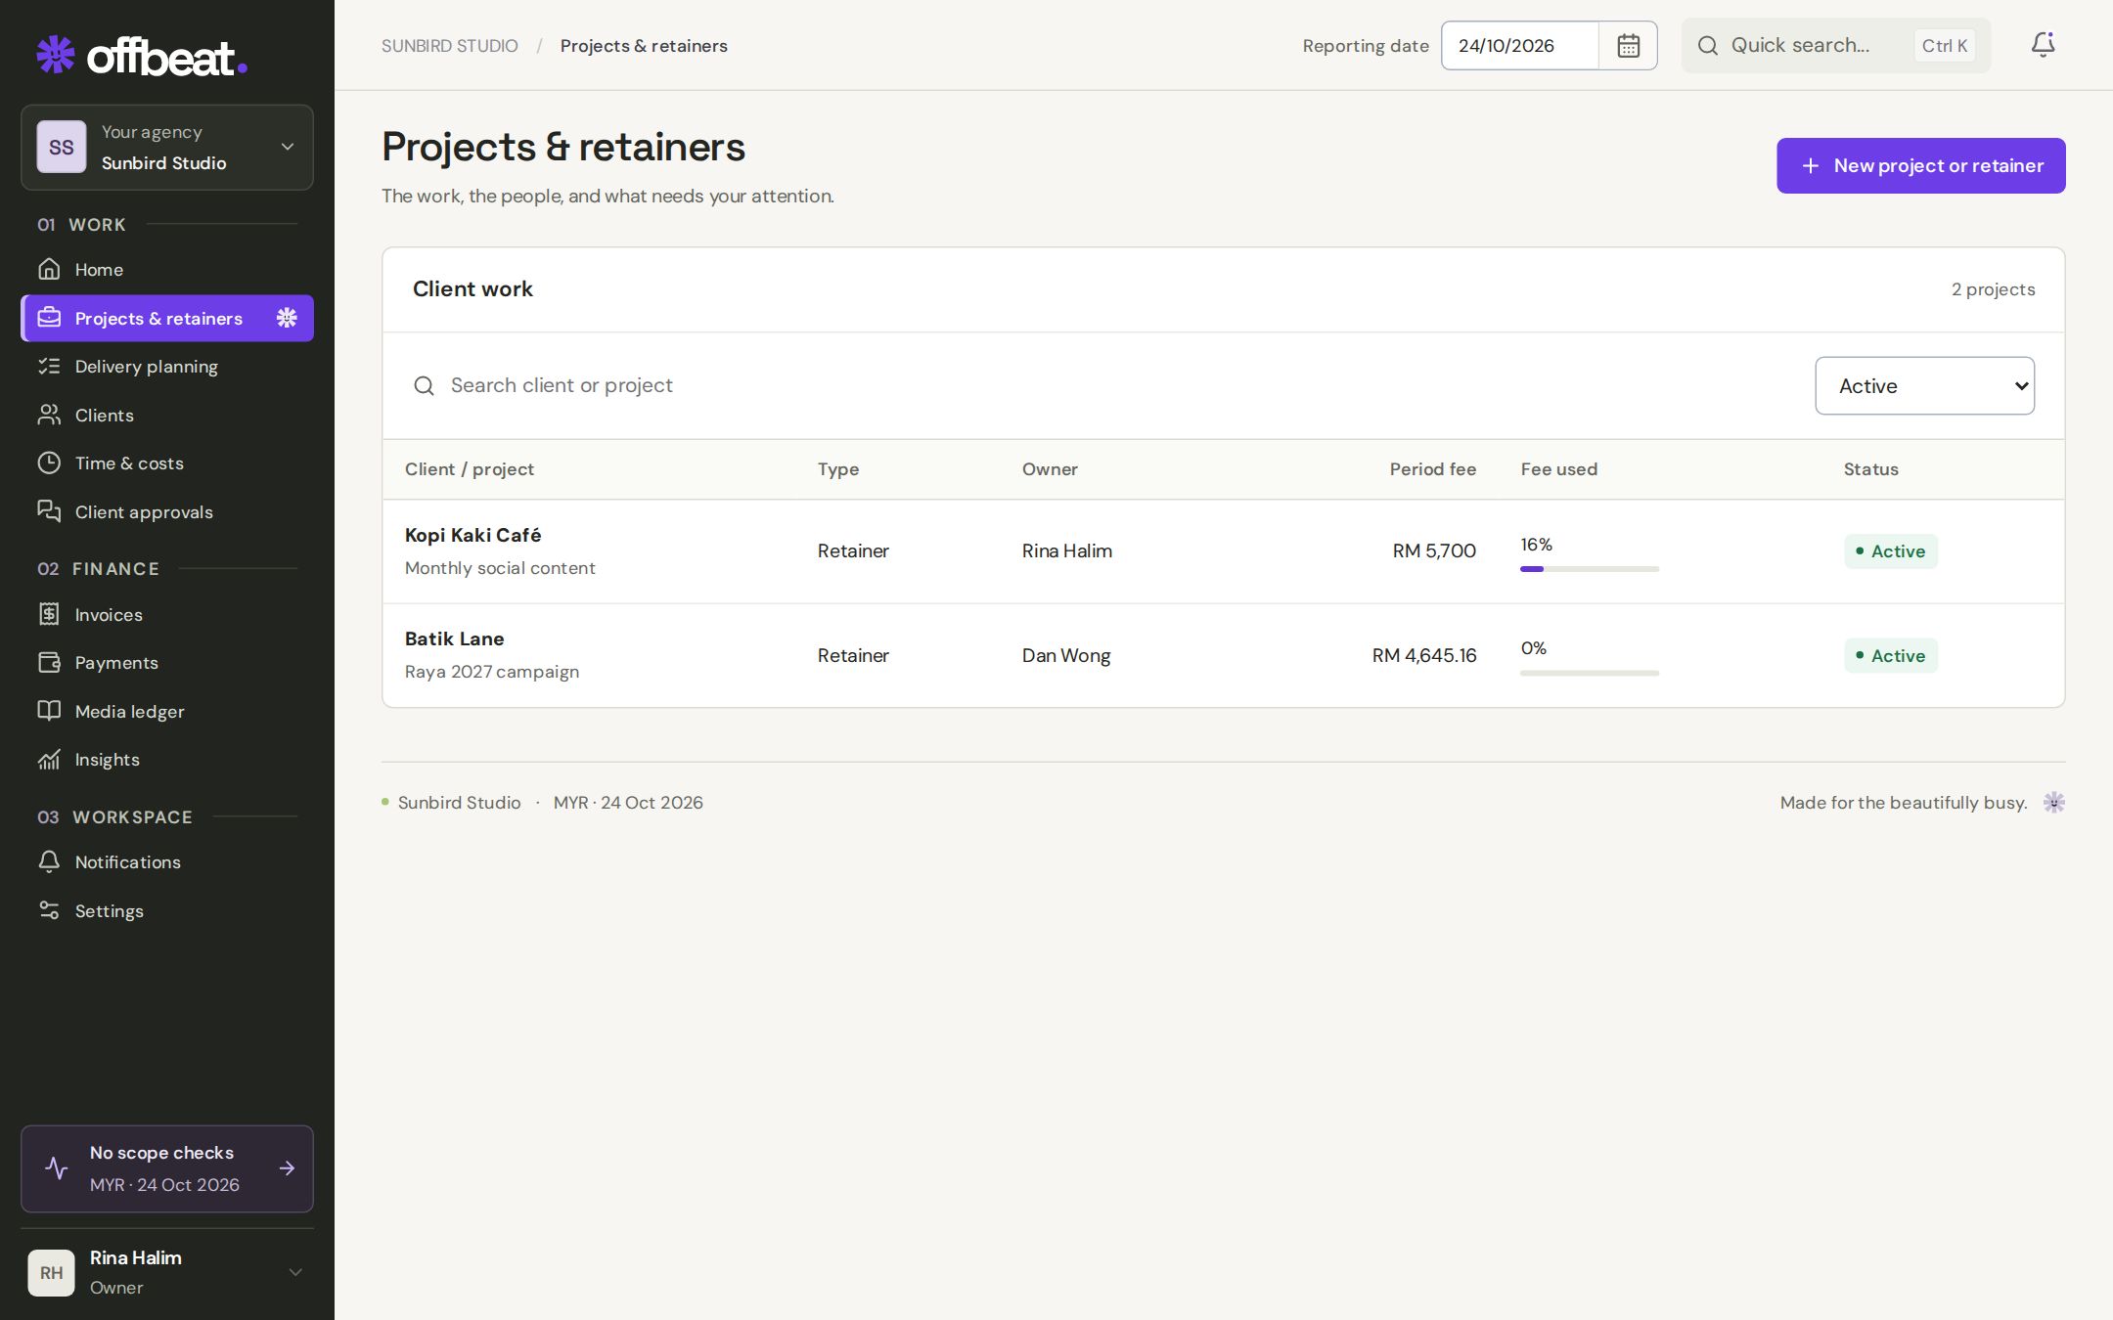Click Batik Lane fee used bar
This screenshot has height=1320, width=2113.
pyautogui.click(x=1590, y=673)
